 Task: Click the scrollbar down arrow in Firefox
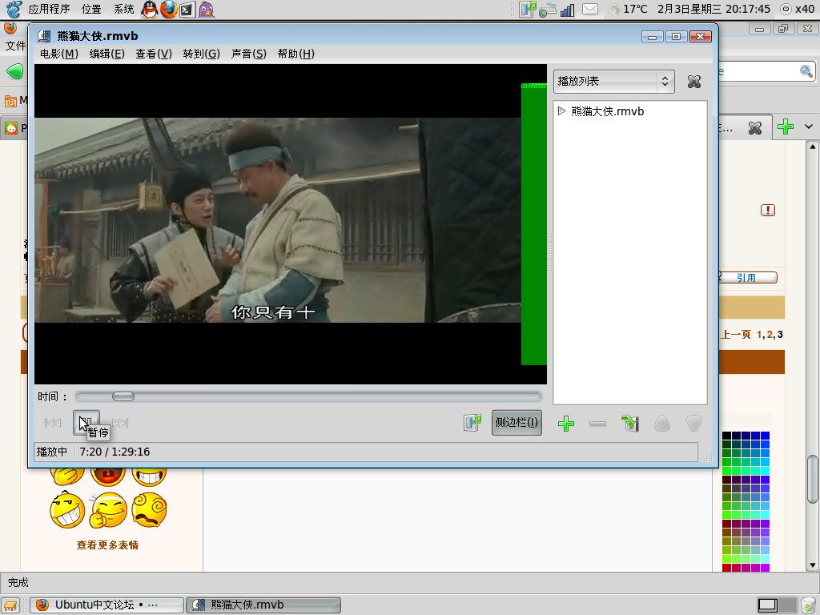tap(813, 565)
